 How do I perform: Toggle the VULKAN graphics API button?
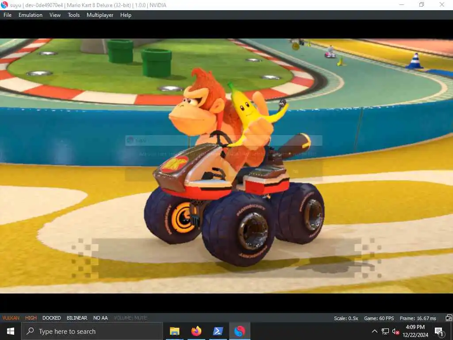coord(11,318)
